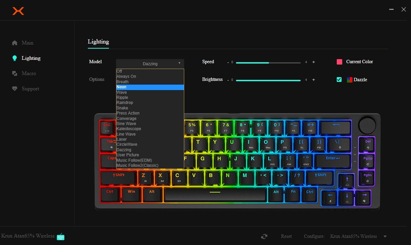Click the pink Current Color swatch
411x245 pixels.
click(339, 62)
